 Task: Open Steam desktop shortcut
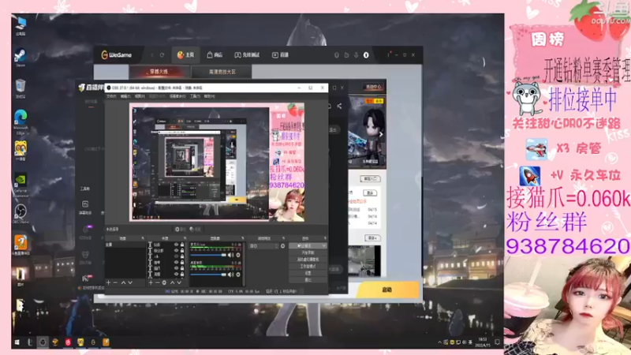coord(21,57)
